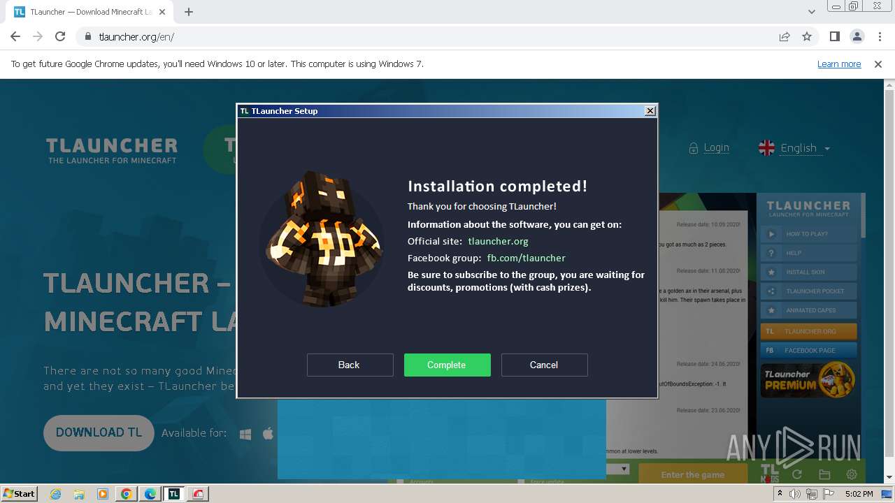Image resolution: width=895 pixels, height=503 pixels.
Task: Open the Windows Start menu
Action: click(x=20, y=493)
